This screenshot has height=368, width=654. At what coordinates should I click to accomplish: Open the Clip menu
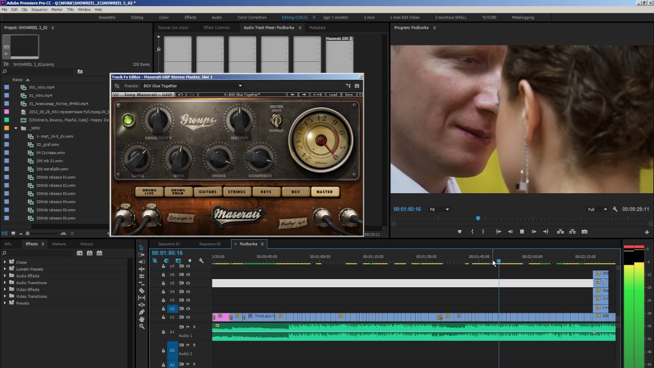pyautogui.click(x=25, y=10)
